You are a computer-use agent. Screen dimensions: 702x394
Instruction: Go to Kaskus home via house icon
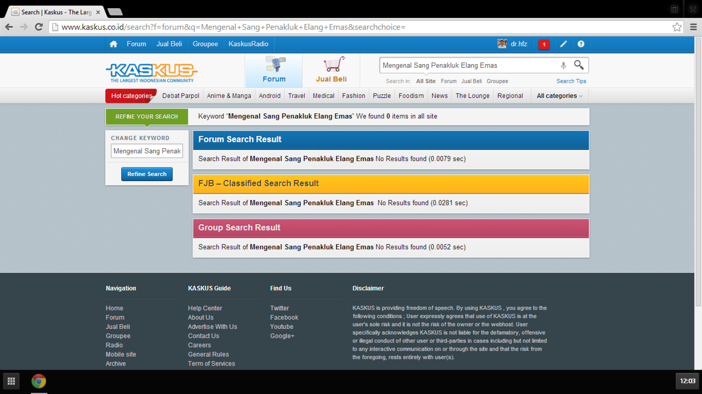coord(114,44)
